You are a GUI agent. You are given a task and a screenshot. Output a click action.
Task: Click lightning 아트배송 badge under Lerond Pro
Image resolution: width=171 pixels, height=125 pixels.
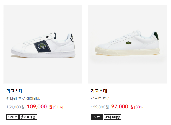click(113, 117)
